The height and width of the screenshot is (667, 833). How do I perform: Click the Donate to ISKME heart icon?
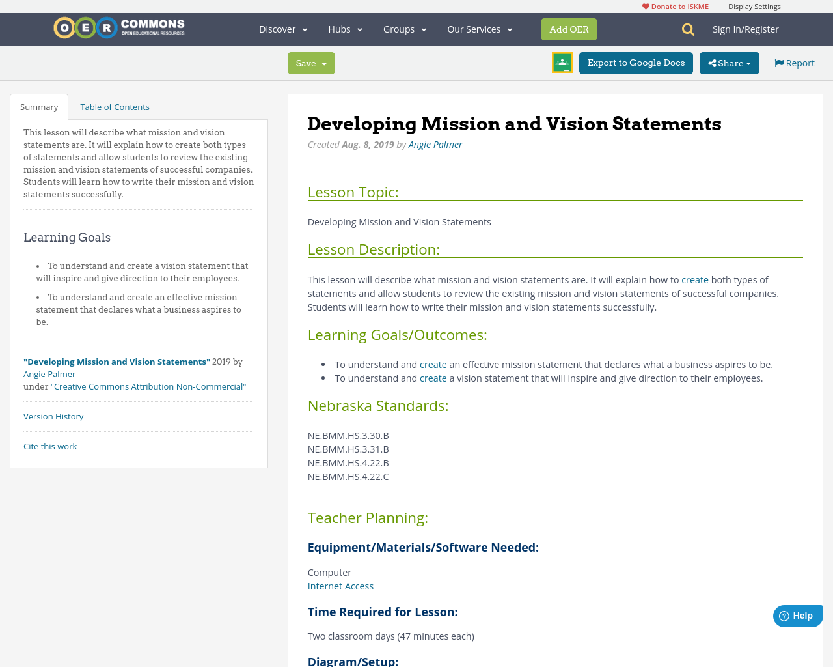(645, 5)
